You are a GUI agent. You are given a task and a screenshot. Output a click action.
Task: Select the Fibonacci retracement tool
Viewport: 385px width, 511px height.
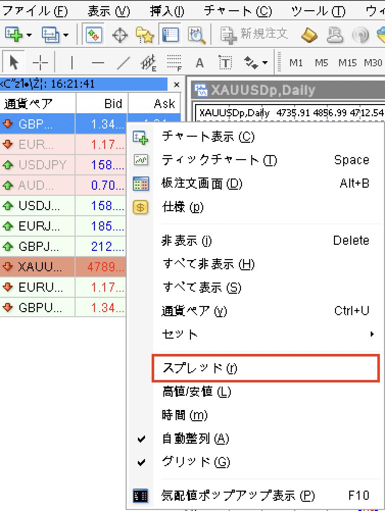tap(175, 63)
